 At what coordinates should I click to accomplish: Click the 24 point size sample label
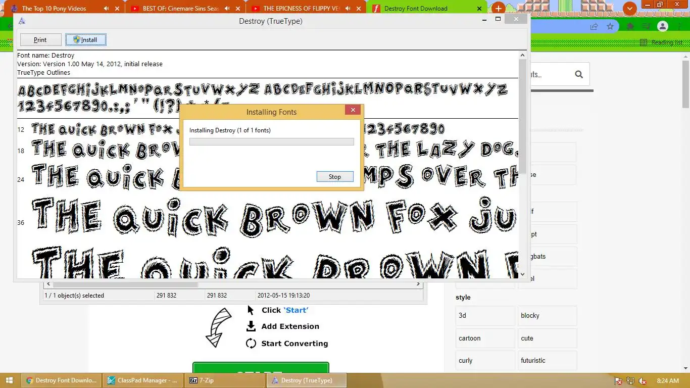pos(21,179)
